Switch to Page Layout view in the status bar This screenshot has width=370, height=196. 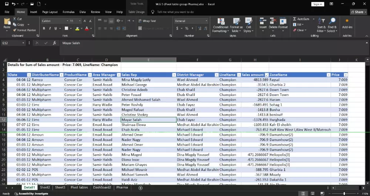click(x=312, y=193)
